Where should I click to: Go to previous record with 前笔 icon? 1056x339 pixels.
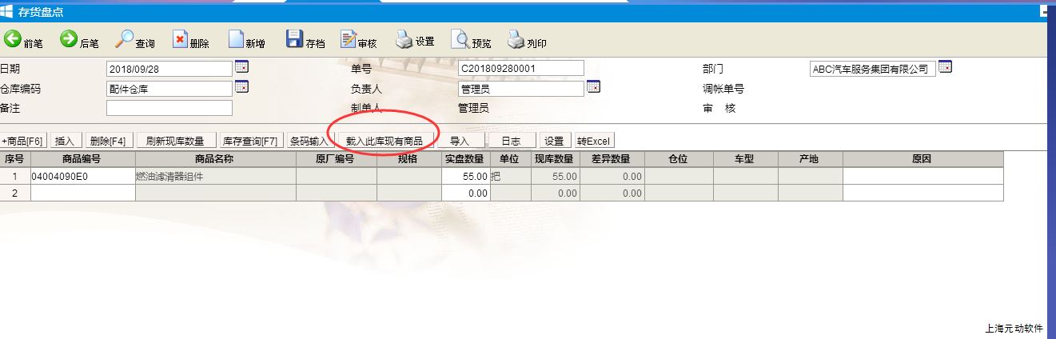coord(14,39)
